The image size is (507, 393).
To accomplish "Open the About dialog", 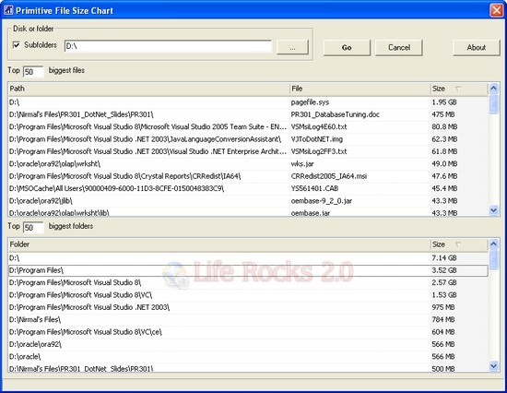I will pos(477,48).
